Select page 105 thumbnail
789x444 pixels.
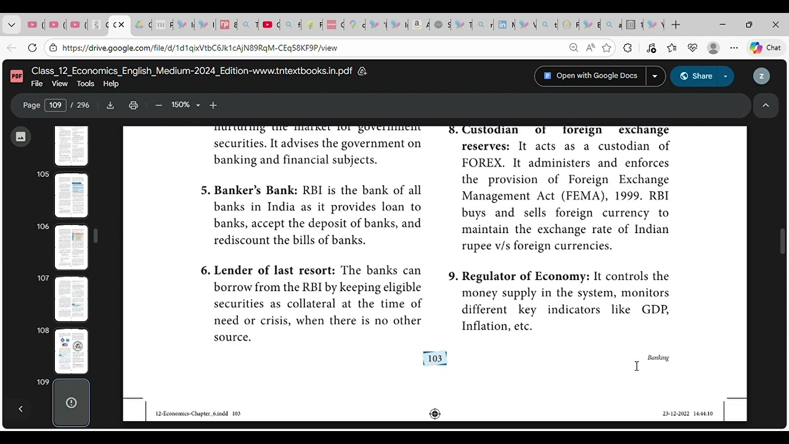coord(72,195)
